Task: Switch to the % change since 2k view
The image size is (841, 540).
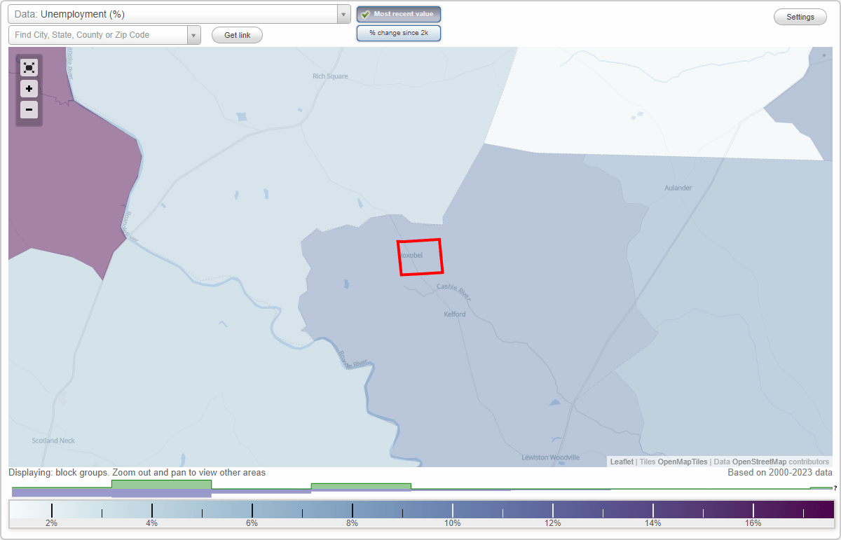Action: (398, 32)
